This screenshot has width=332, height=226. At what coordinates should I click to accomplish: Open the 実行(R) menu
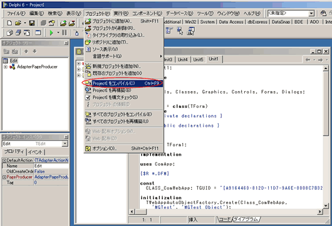121,13
